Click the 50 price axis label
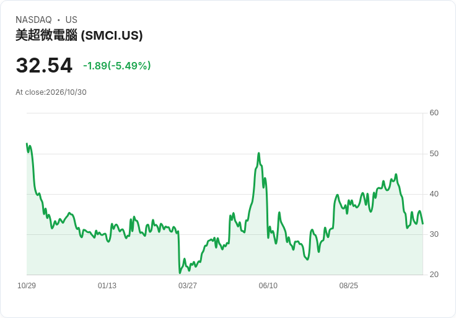This screenshot has width=456, height=318. (x=434, y=154)
